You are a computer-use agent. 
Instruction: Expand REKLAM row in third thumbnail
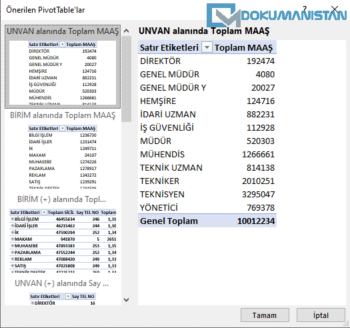point(12,259)
